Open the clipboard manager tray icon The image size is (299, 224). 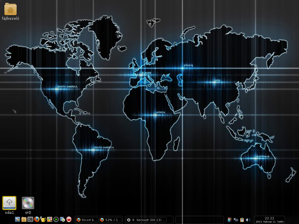pyautogui.click(x=242, y=220)
